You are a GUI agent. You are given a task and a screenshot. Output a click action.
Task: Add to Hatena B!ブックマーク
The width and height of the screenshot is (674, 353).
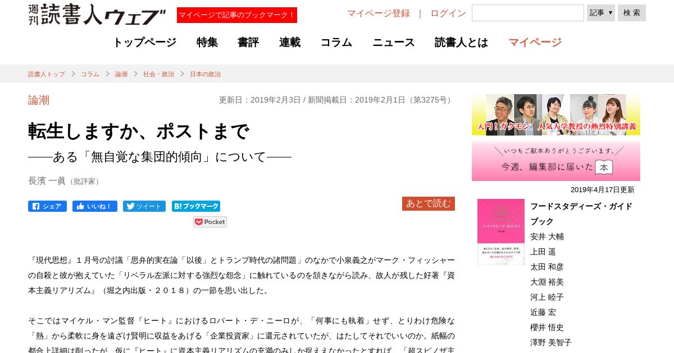point(196,206)
